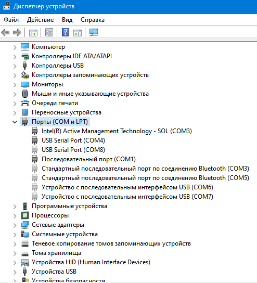Screen dimensions: 257x283
Task: Click the Процессоры chip icon
Action: [x=25, y=215]
